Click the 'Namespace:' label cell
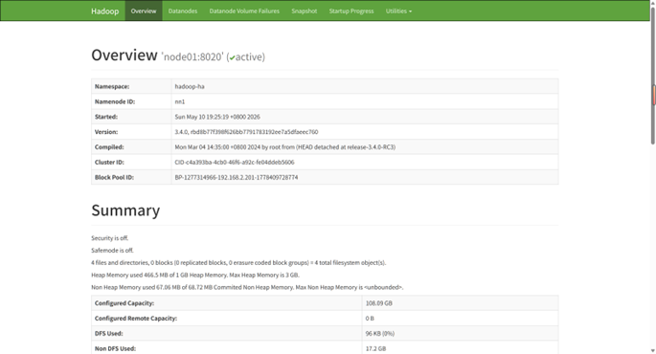656x354 pixels. pos(131,86)
